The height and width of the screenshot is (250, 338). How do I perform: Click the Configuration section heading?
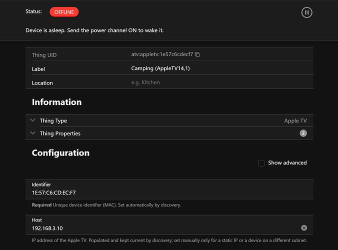[x=60, y=153]
